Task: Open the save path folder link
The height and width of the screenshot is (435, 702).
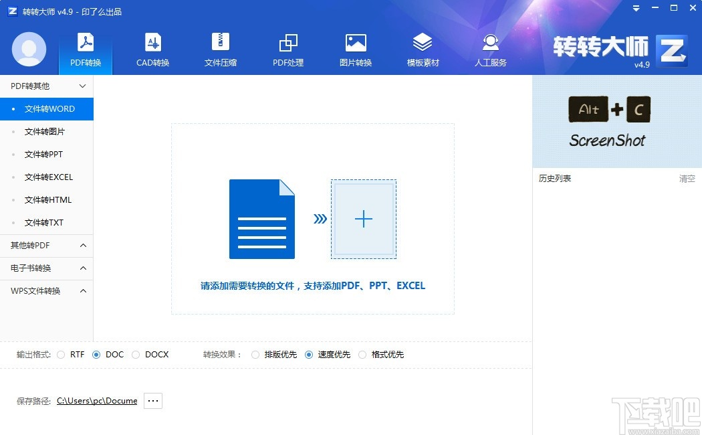Action: (97, 400)
